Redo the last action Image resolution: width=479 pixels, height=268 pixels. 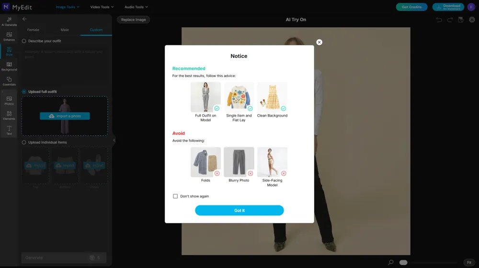coord(450,20)
